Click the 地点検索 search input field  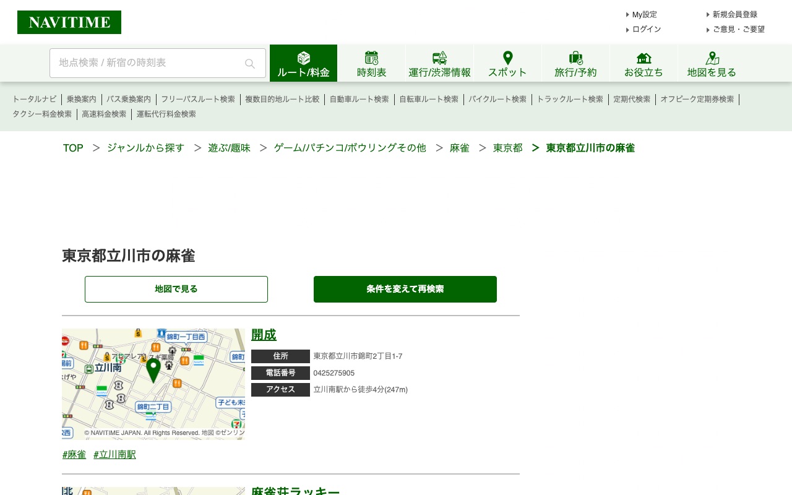tap(148, 62)
